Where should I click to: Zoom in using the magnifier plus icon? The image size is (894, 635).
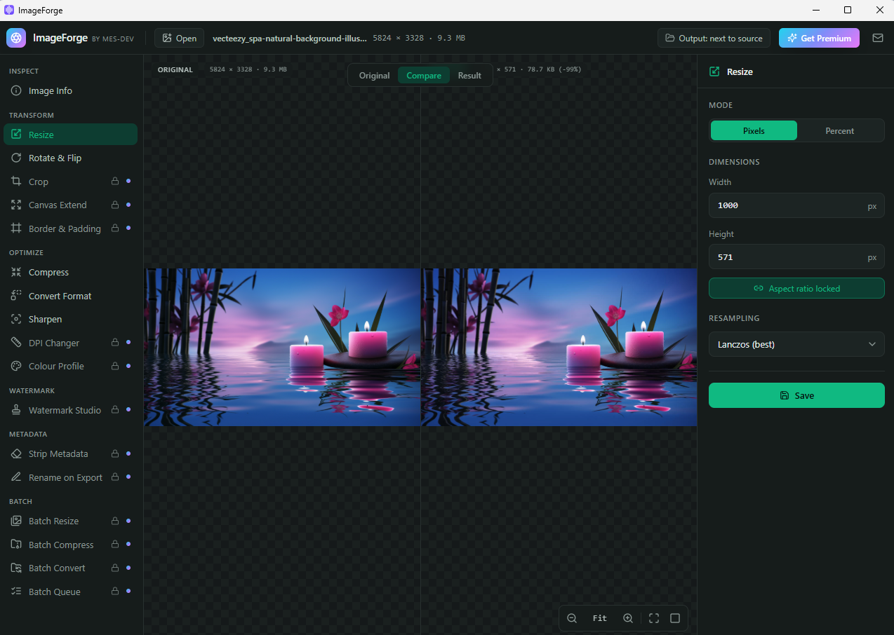click(x=628, y=618)
